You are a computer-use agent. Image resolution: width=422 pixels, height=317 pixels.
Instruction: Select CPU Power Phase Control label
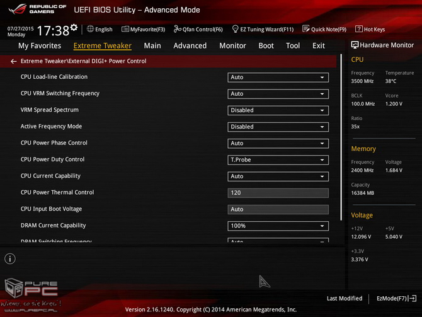(54, 142)
